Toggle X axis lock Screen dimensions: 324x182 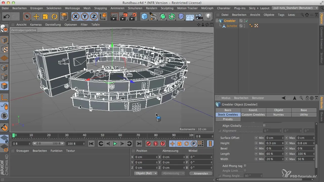click(x=76, y=17)
